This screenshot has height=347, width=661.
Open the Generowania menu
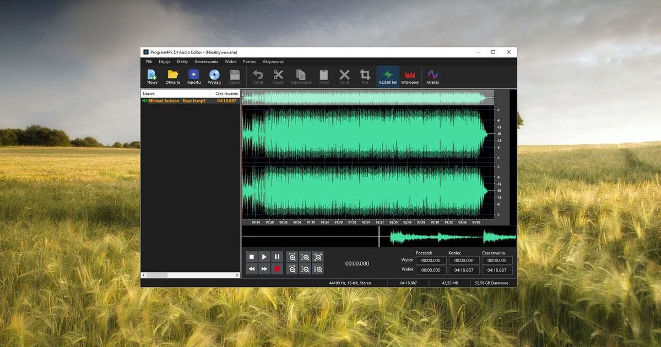206,61
